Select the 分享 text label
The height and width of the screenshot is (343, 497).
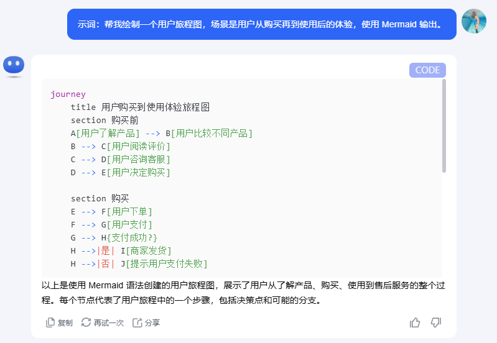coord(152,322)
